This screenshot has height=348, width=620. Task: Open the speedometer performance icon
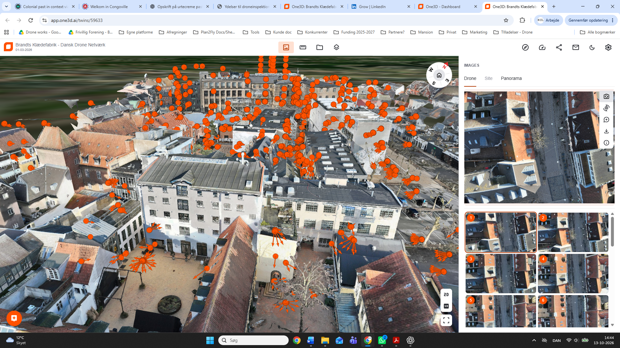click(x=542, y=47)
